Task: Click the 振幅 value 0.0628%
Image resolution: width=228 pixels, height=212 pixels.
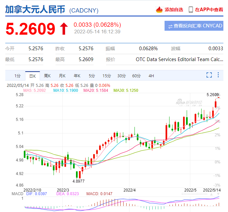Action: (x=148, y=49)
